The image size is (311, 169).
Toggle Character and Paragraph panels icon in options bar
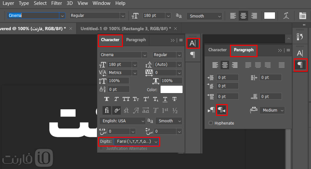303,16
